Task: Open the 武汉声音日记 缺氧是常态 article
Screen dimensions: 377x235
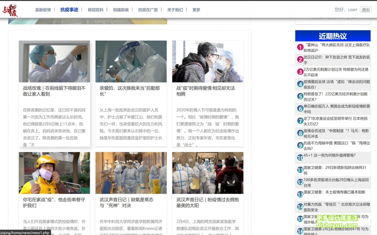Action: coord(127,203)
